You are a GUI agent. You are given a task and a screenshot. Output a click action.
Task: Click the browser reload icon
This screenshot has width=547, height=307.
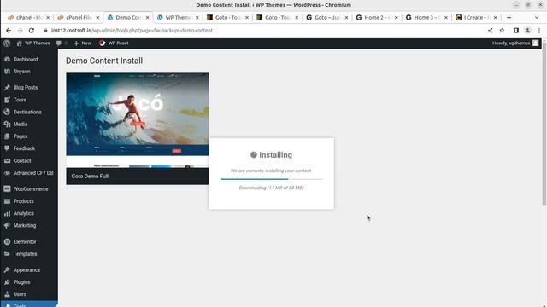[x=32, y=31]
